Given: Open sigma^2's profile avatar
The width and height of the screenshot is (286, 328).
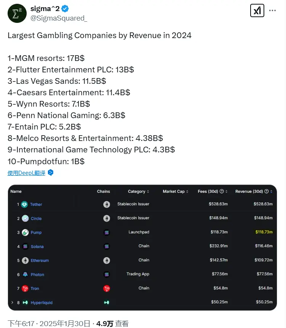Looking at the screenshot, I should 17,13.
